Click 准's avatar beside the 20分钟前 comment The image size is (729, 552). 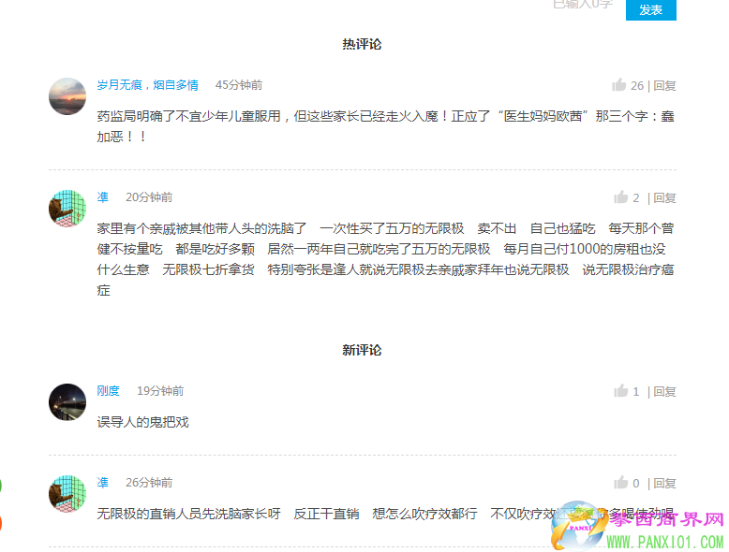click(x=67, y=208)
